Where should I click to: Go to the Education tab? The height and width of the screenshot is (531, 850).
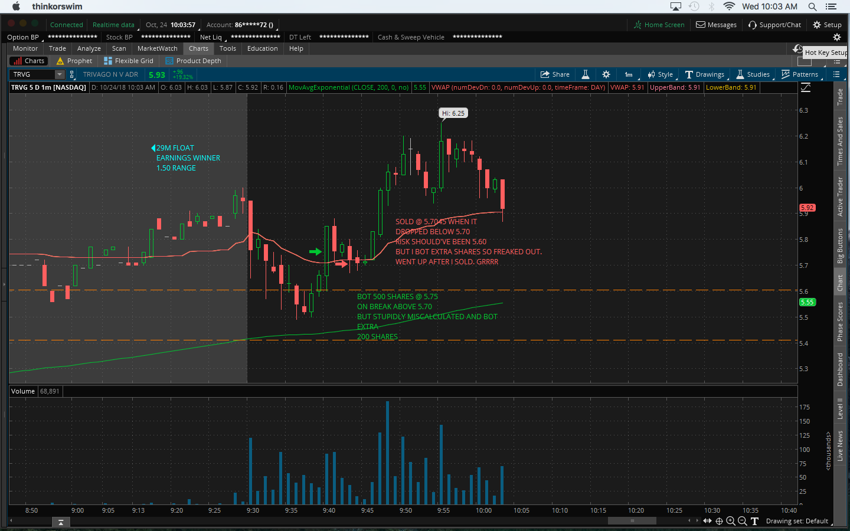(x=263, y=48)
